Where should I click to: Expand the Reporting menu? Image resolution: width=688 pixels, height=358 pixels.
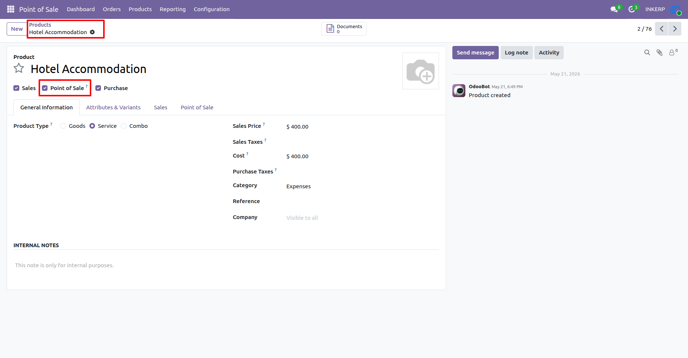coord(173,9)
